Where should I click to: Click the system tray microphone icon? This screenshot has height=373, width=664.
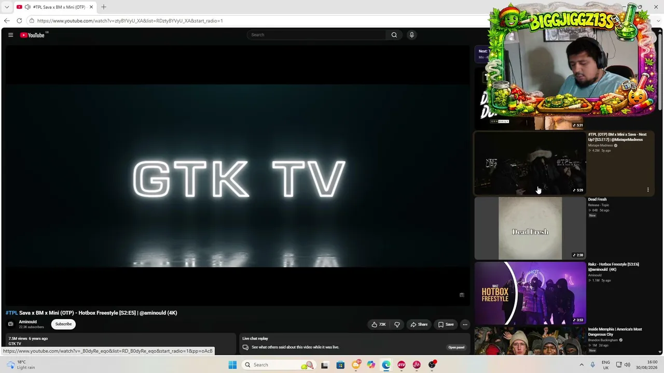pyautogui.click(x=592, y=365)
